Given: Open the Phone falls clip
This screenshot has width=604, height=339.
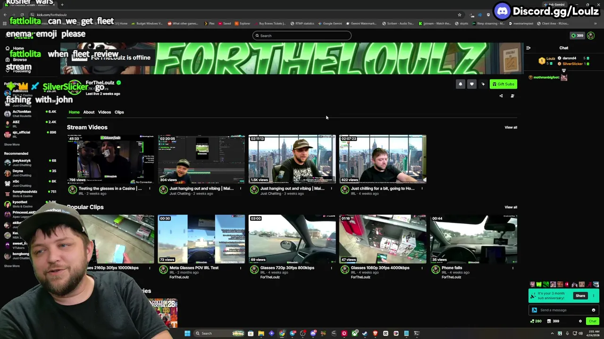Looking at the screenshot, I should 473,239.
